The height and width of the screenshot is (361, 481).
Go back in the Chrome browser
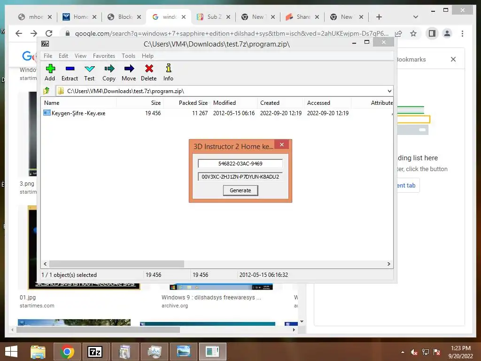pyautogui.click(x=19, y=33)
